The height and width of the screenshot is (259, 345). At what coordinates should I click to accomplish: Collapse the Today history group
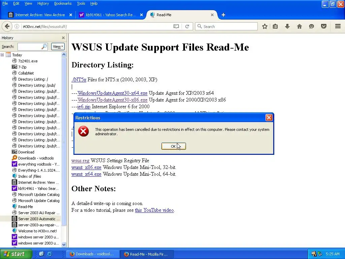(2, 55)
